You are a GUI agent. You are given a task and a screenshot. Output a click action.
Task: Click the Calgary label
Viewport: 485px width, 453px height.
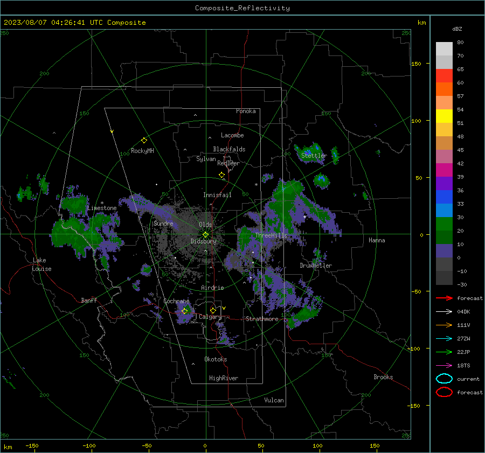click(210, 317)
